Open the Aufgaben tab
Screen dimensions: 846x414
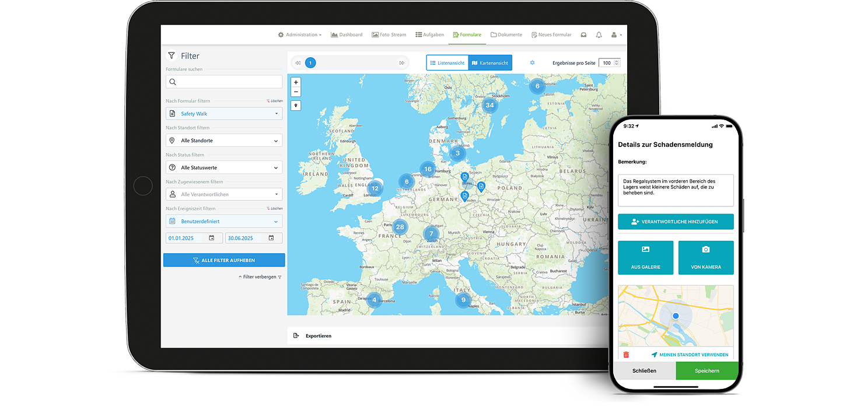(429, 35)
